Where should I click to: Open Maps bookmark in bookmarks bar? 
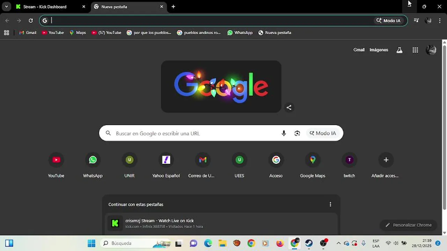pos(78,32)
